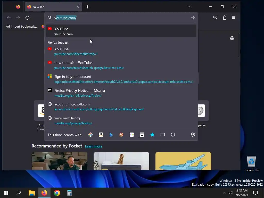Select www.mozilla.org privacy suggestion

pos(121,121)
